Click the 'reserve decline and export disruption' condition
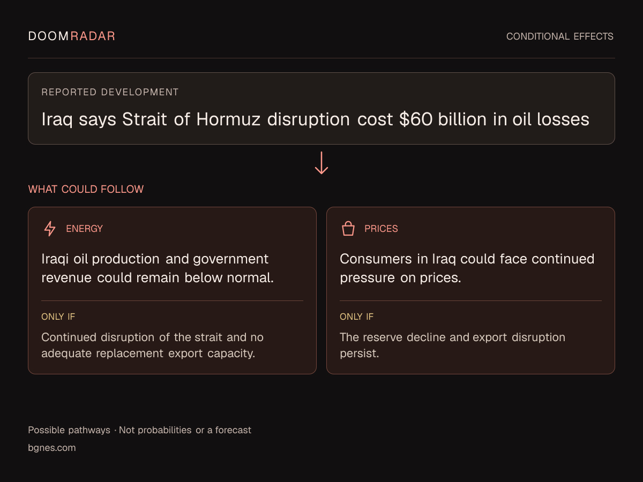The height and width of the screenshot is (482, 643). coord(453,345)
